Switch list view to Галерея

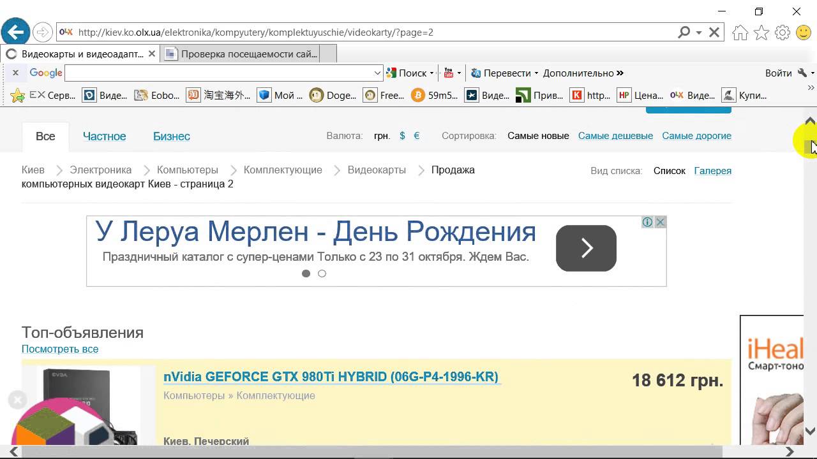[712, 171]
